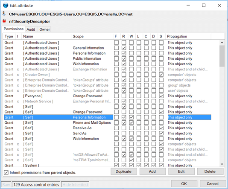
Task: Switch to the Owner tab
Action: coord(44,29)
